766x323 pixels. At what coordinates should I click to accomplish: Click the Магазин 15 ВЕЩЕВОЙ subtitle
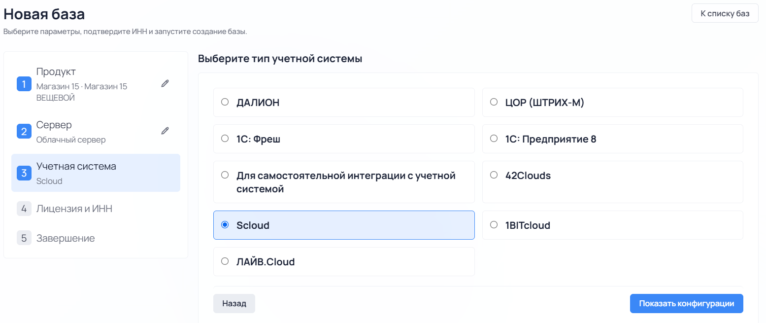point(82,92)
